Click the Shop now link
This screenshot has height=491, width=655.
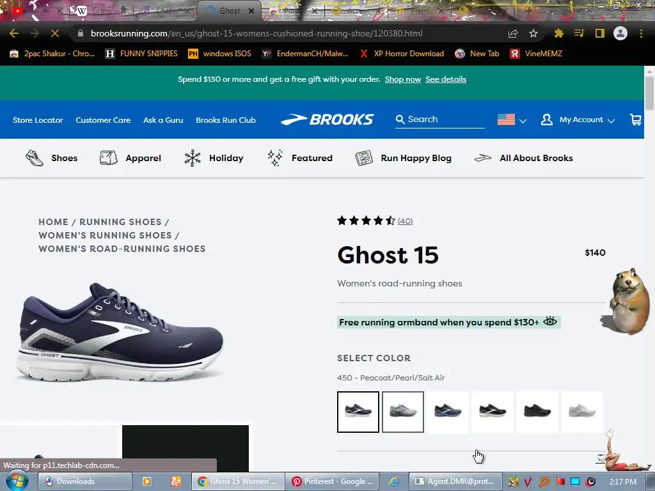403,79
